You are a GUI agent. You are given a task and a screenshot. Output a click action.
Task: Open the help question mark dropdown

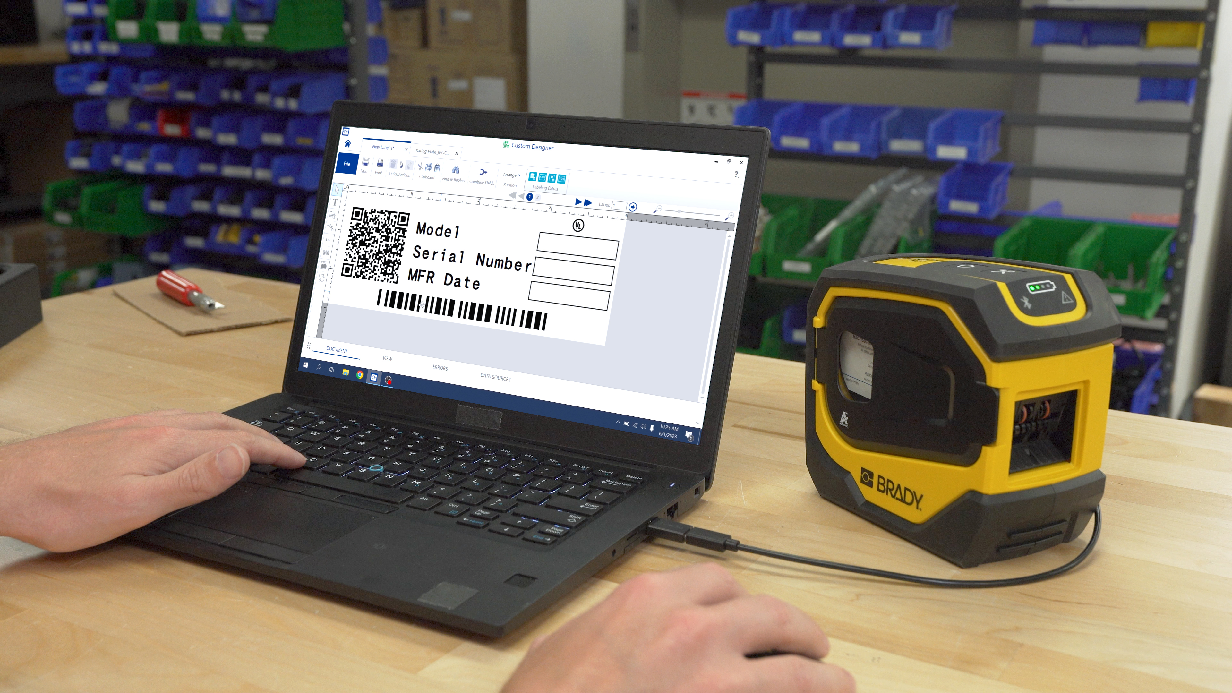(x=737, y=175)
